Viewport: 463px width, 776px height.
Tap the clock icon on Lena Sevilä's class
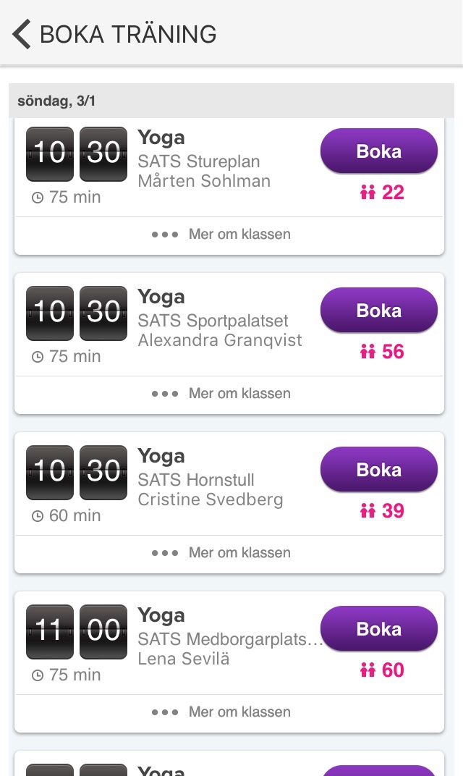[x=38, y=675]
